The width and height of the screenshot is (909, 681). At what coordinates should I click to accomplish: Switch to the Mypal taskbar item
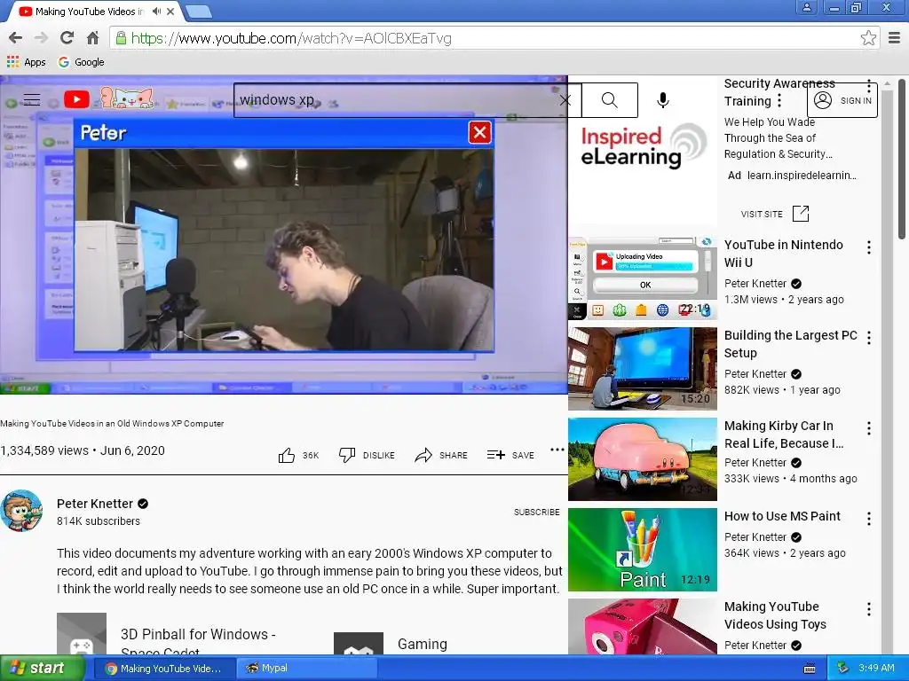307,669
